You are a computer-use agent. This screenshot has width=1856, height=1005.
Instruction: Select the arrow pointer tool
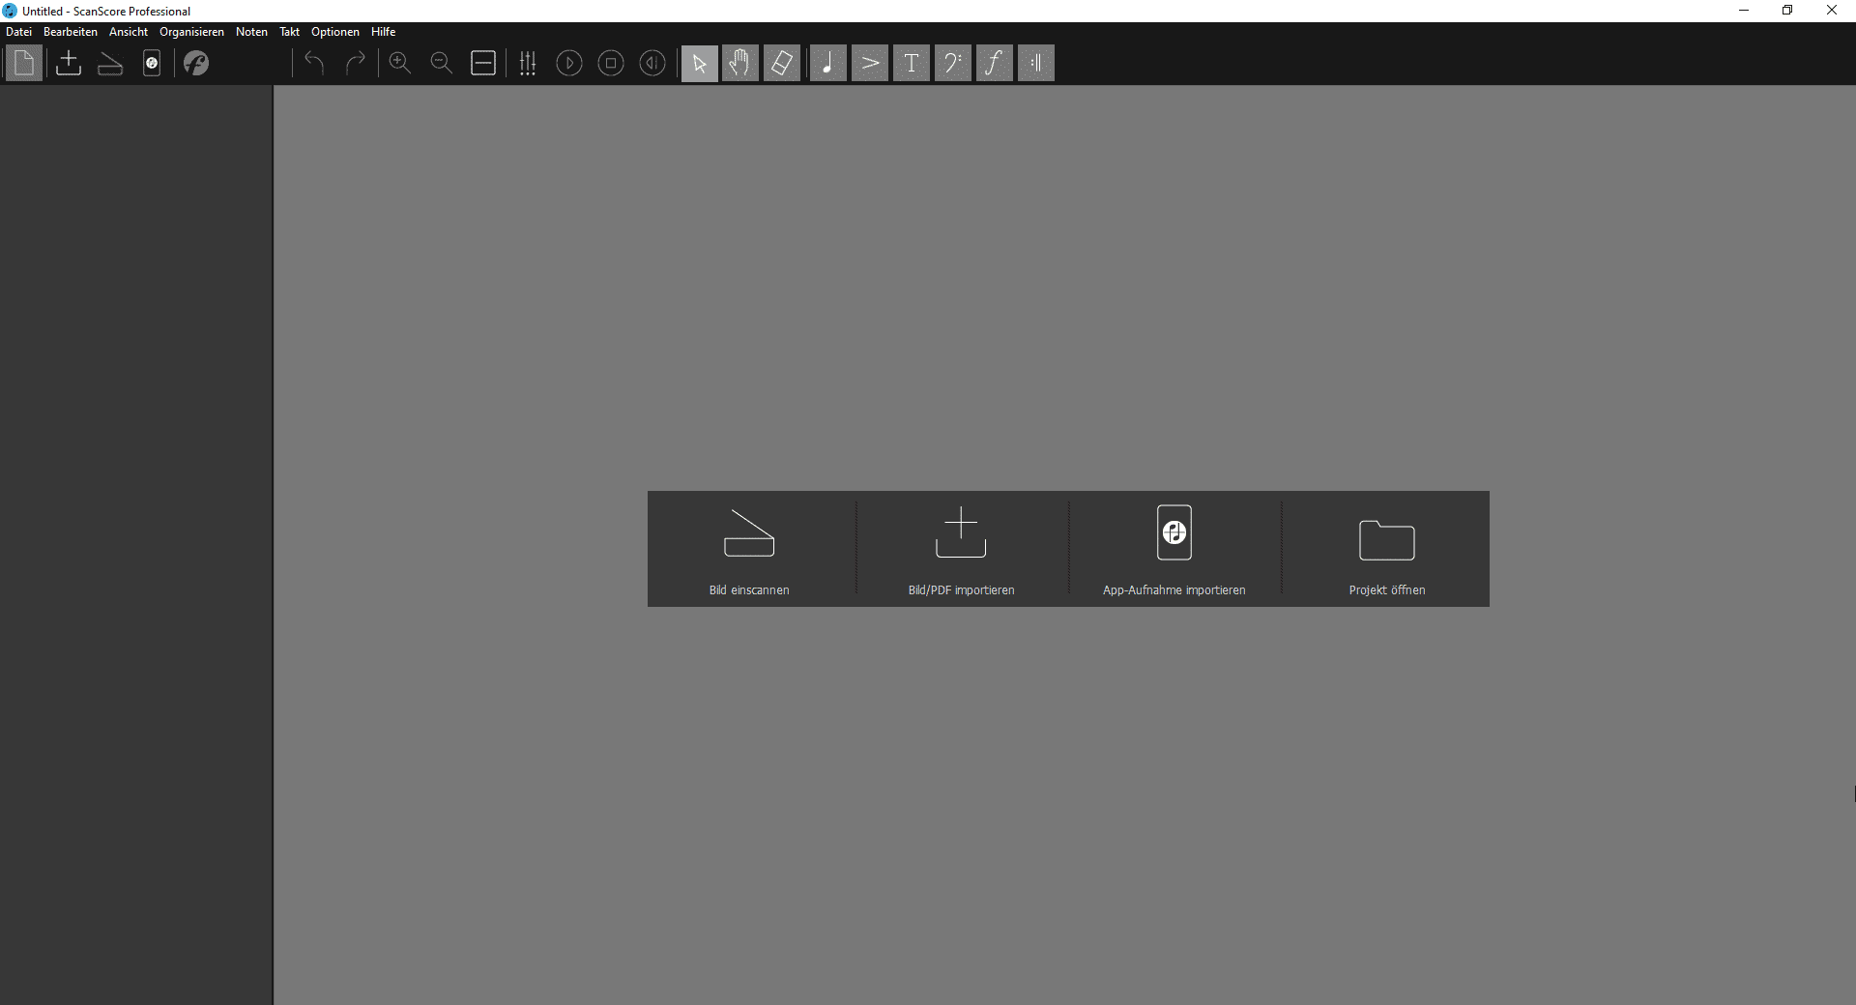700,64
